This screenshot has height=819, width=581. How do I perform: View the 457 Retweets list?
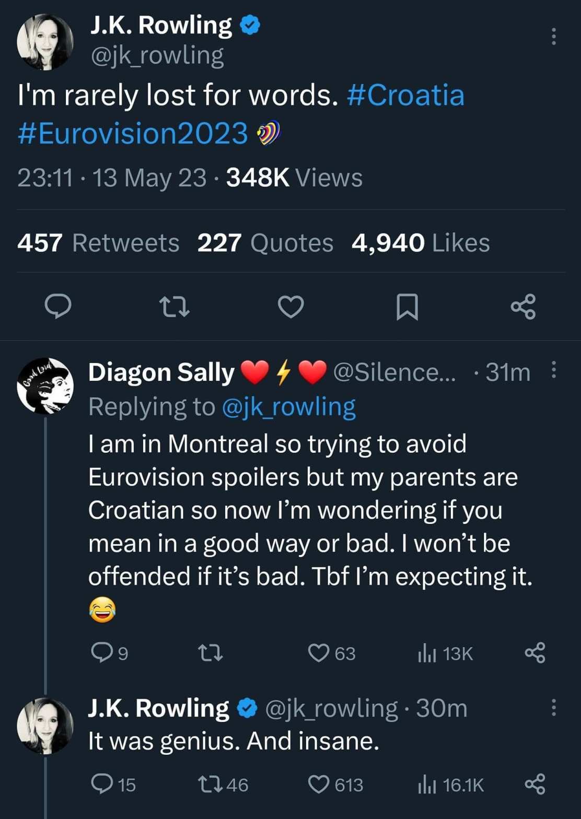click(x=98, y=243)
